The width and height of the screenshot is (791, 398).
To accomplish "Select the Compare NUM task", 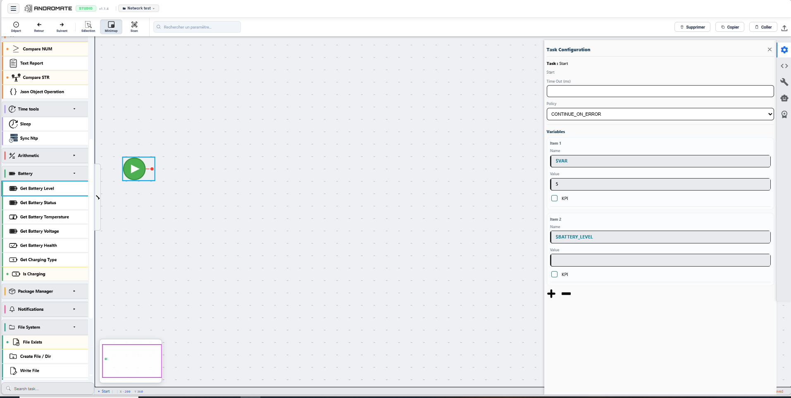I will pos(45,49).
